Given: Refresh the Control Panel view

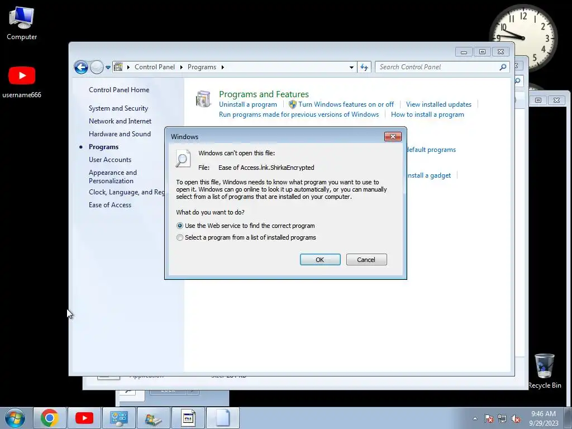Looking at the screenshot, I should coord(364,67).
